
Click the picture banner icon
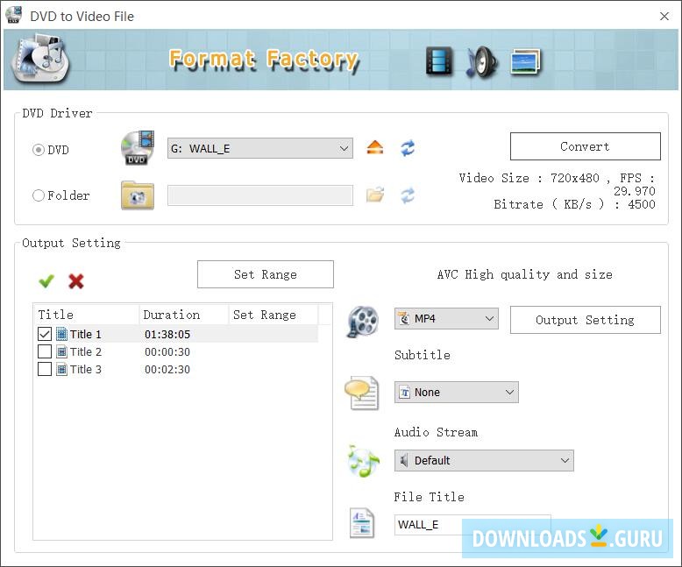pyautogui.click(x=525, y=61)
